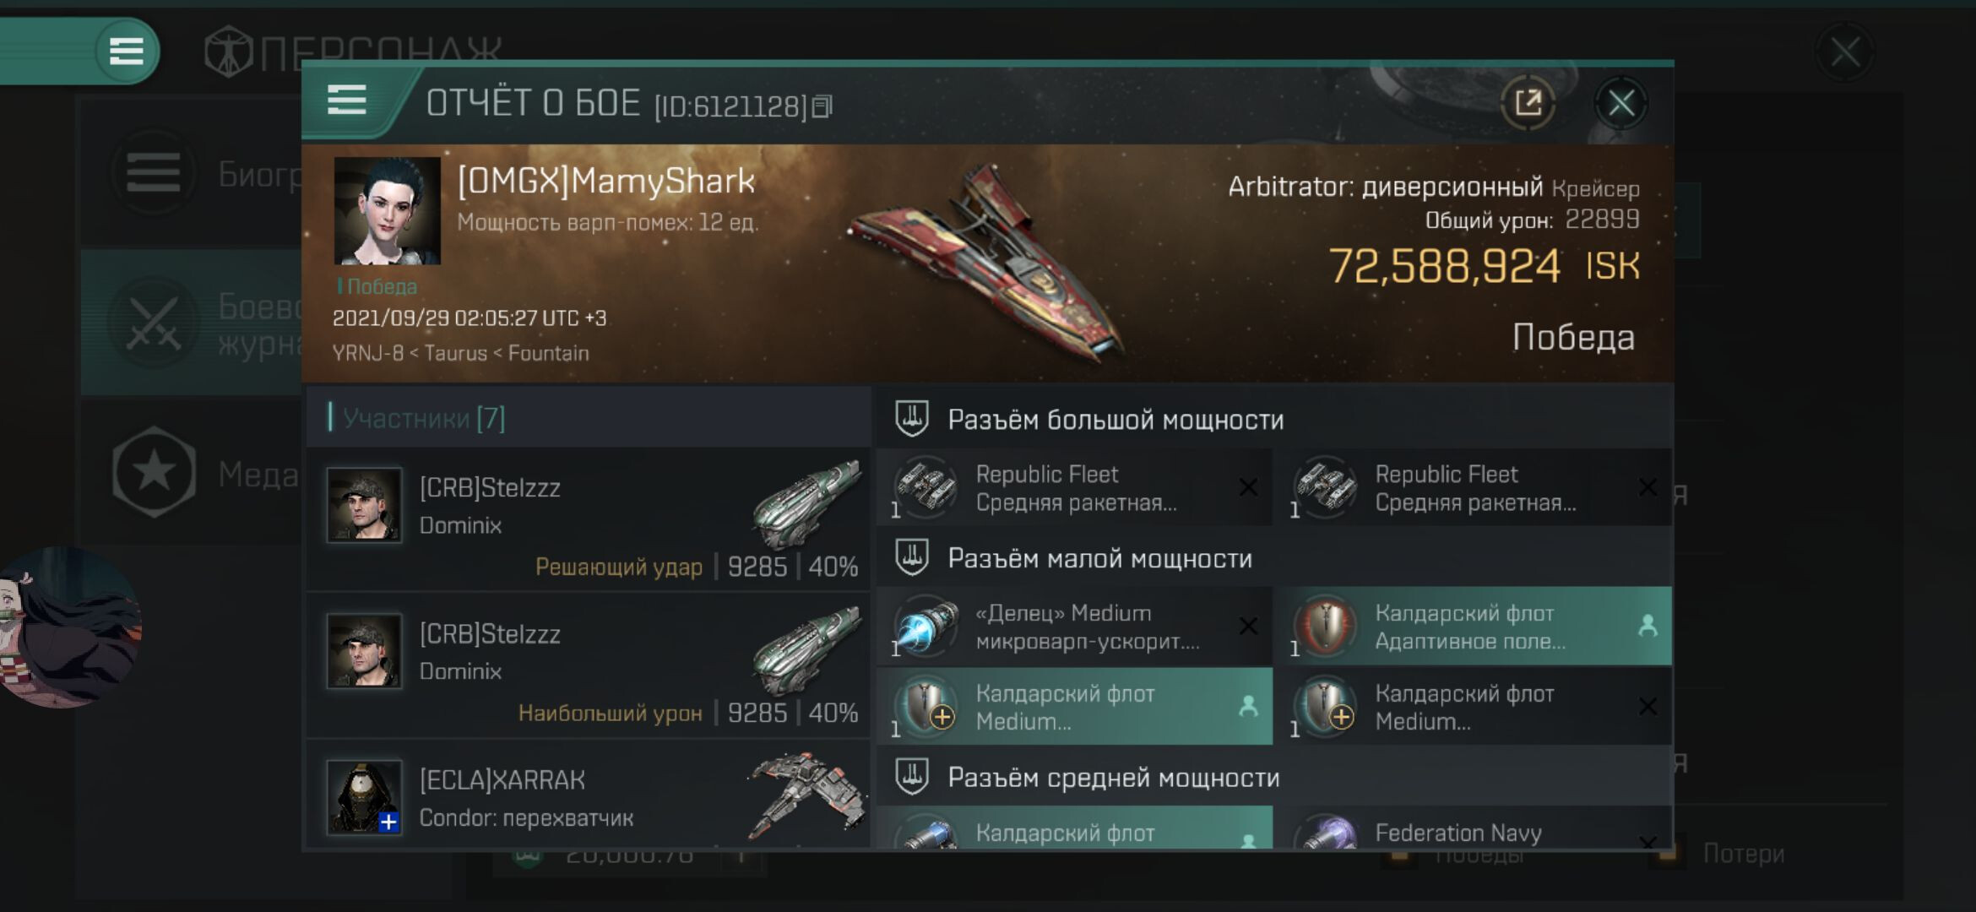The width and height of the screenshot is (1976, 912).
Task: Toggle the highlighted Калдарский флот Medium module
Action: coord(1074,707)
